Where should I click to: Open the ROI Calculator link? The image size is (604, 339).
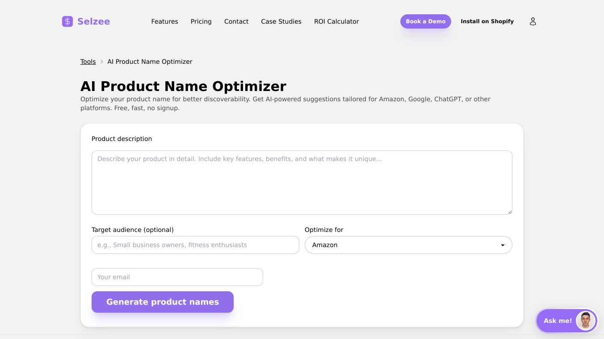(x=336, y=21)
